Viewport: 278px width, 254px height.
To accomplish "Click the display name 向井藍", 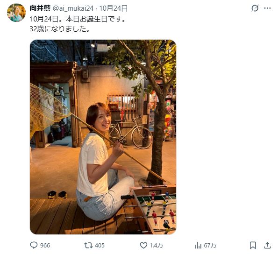I will click(40, 8).
